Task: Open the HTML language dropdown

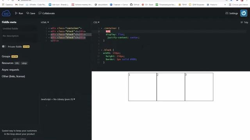Action: (x=45, y=23)
